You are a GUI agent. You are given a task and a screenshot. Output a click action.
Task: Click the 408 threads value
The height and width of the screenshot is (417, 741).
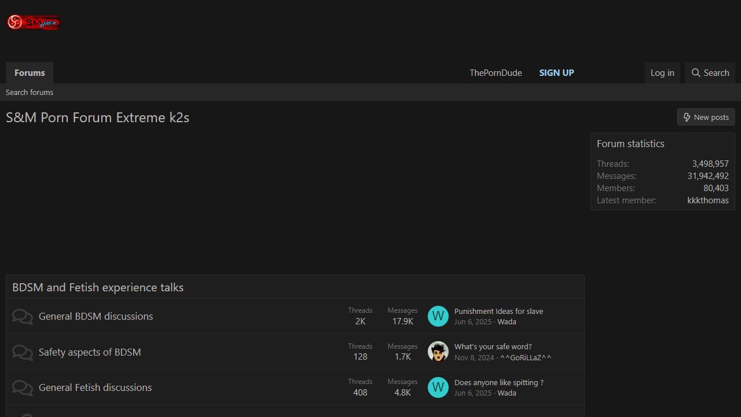pyautogui.click(x=360, y=393)
